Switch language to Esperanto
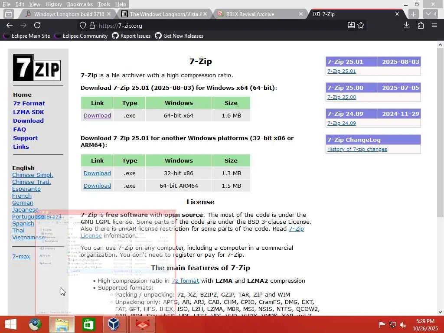Viewport: 444px width, 333px height. (26, 189)
